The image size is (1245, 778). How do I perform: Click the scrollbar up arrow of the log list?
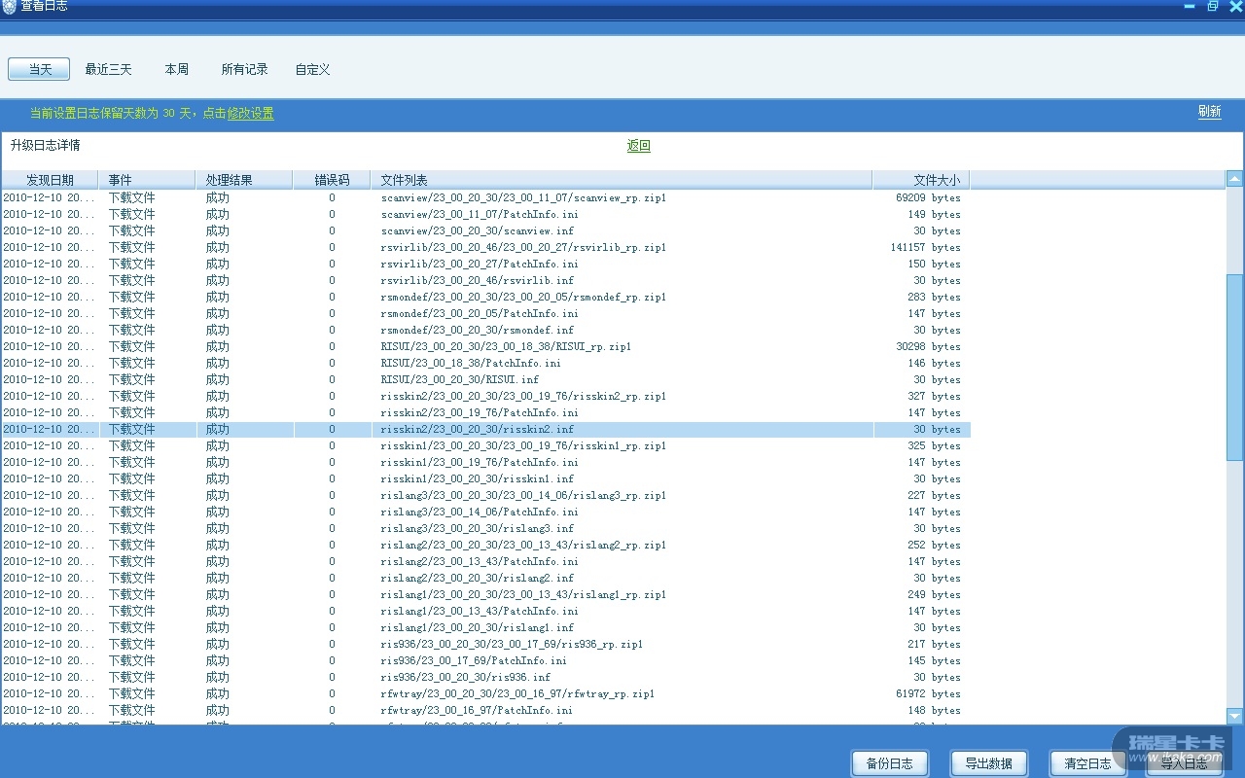pos(1235,179)
